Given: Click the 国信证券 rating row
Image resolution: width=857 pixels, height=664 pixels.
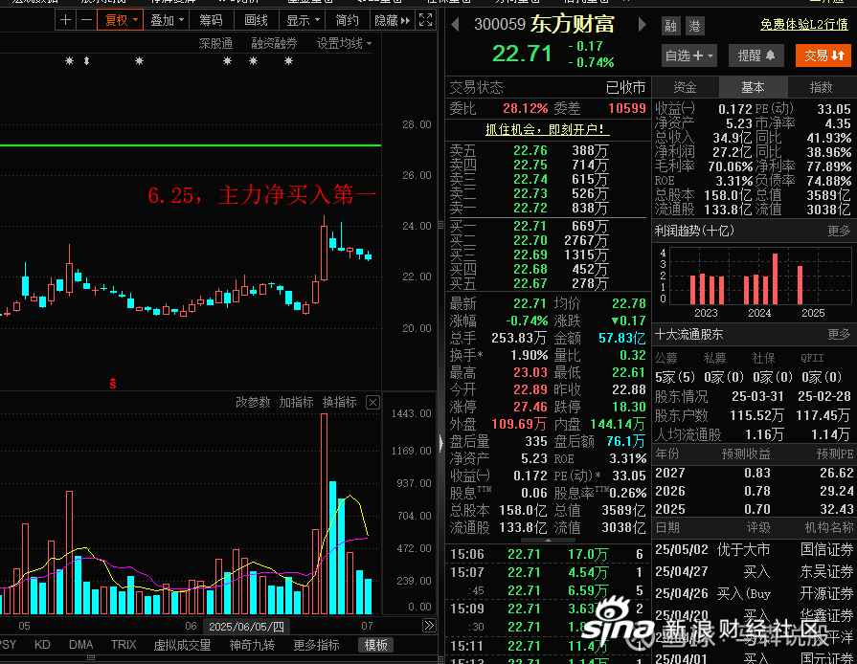Looking at the screenshot, I should (755, 549).
